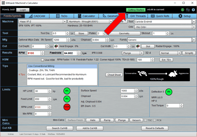The height and width of the screenshot is (137, 197).
Task: Adjust HP Limit stepper arrows
Action: [x=50, y=91]
